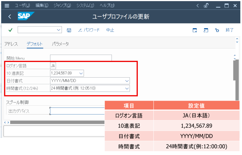Viewport: 242px width, 155px height.
Task: Open the ヘルプ(H) menu
Action: 107,5
